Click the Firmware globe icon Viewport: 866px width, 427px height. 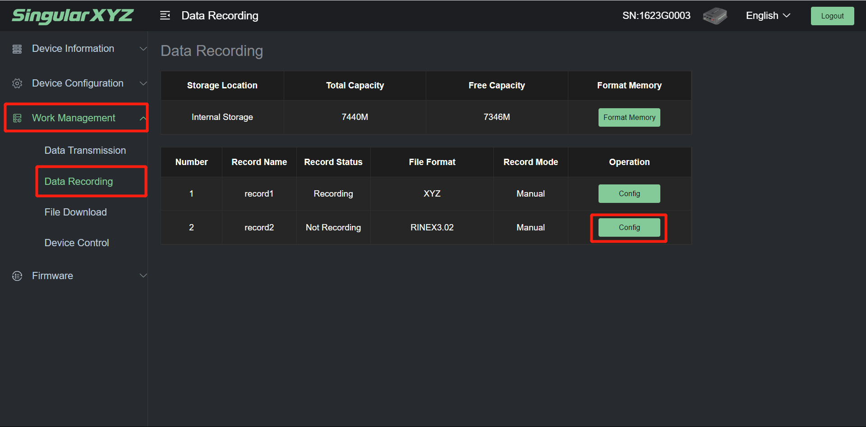pyautogui.click(x=17, y=276)
